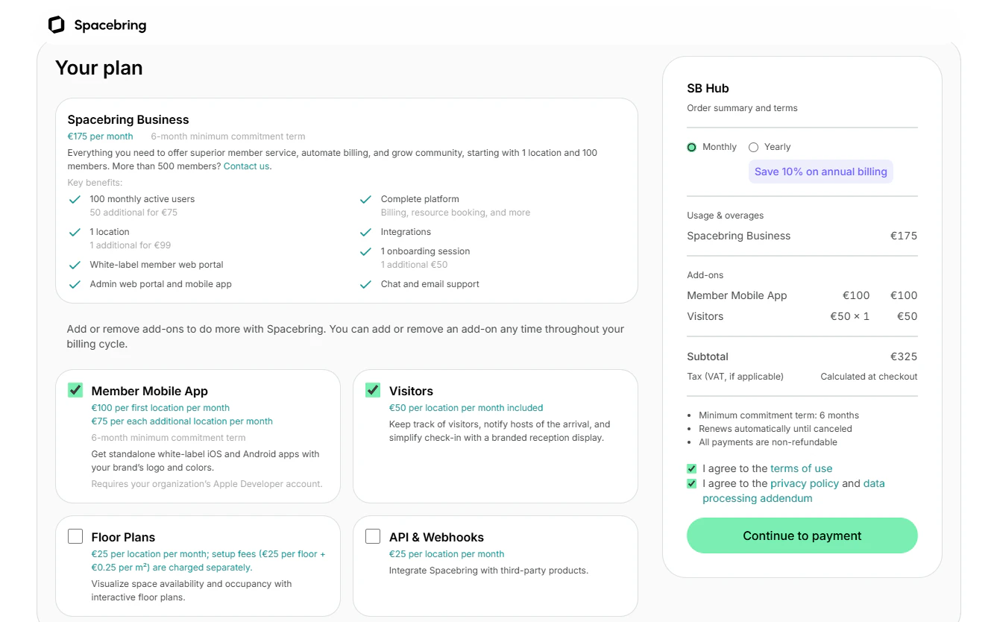Image resolution: width=994 pixels, height=622 pixels.
Task: Open the data processing addendum link
Action: pyautogui.click(x=793, y=491)
